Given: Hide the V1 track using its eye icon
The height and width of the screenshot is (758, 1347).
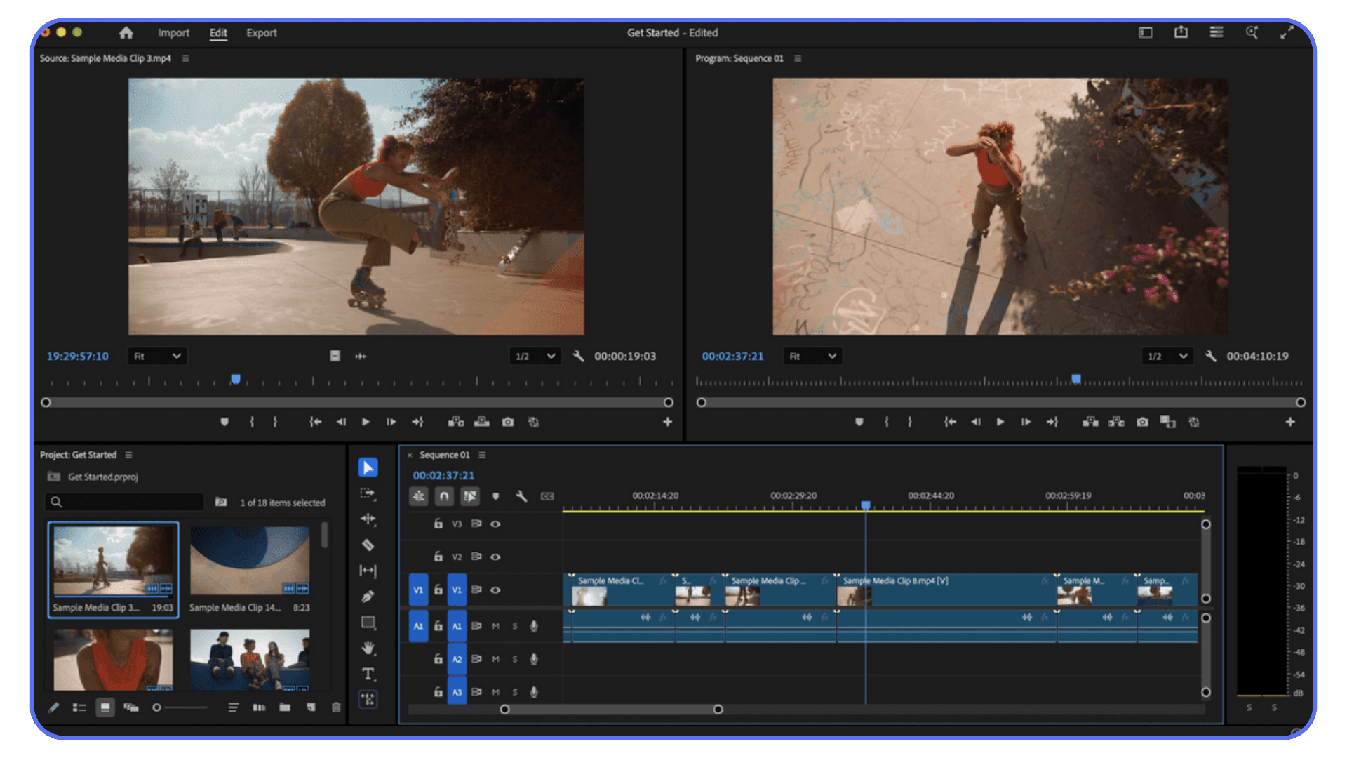Looking at the screenshot, I should click(x=497, y=590).
